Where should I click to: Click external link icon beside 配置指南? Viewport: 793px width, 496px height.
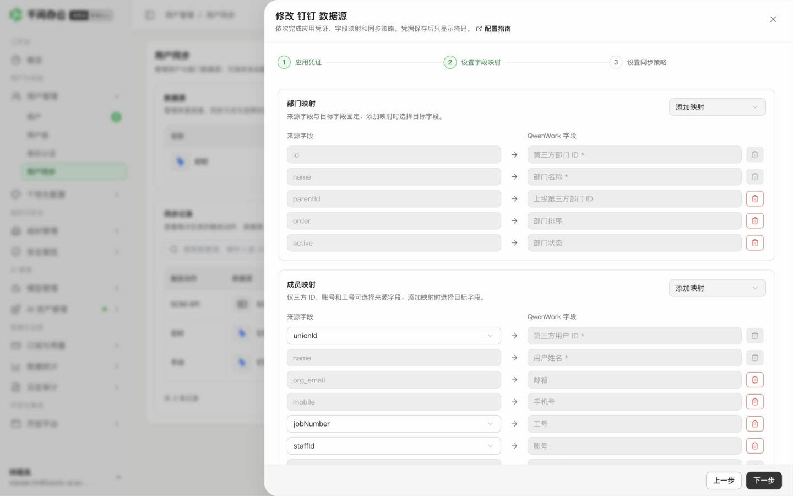click(x=479, y=29)
